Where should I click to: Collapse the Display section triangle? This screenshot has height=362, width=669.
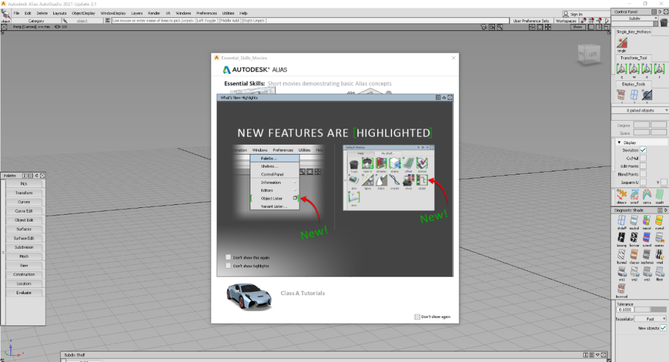tap(619, 142)
